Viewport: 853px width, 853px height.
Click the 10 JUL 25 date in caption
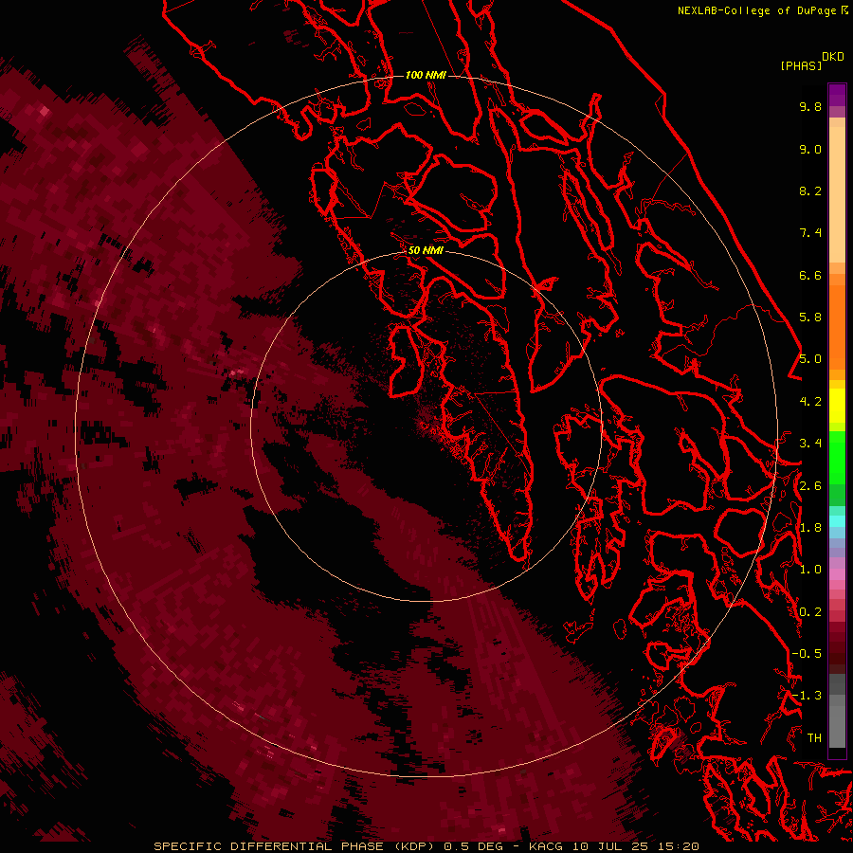[608, 846]
